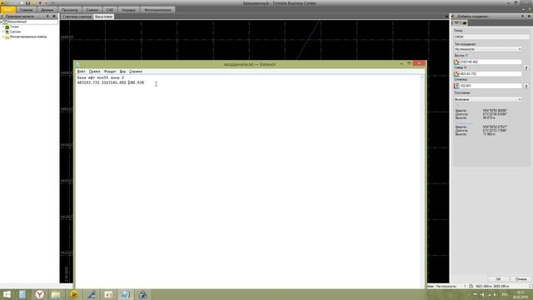Open the Yandex browser taskbar icon
The width and height of the screenshot is (533, 300).
pyautogui.click(x=40, y=294)
